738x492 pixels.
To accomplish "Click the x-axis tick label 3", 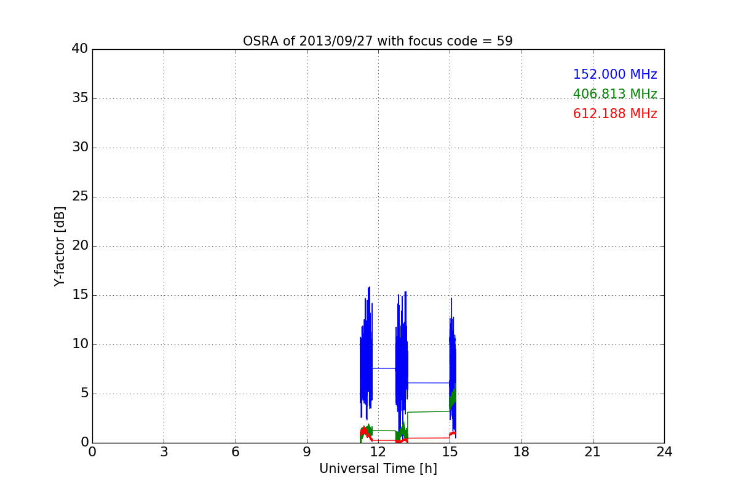I will click(x=164, y=452).
